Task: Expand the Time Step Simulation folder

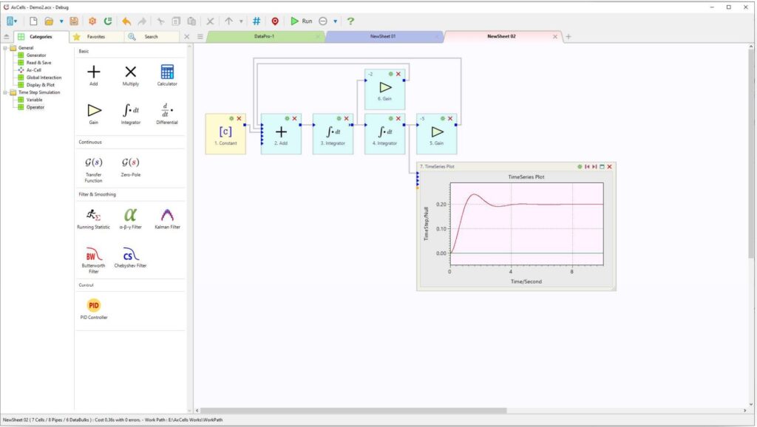Action: click(7, 92)
